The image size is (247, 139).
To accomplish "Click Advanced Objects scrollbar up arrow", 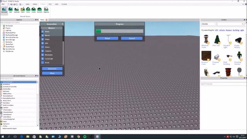I will [x=37, y=82].
